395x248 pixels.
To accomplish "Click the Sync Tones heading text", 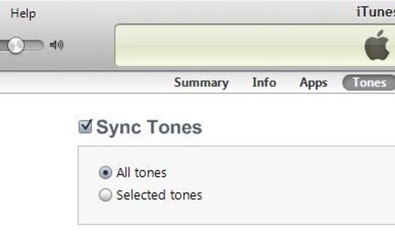I will pos(149,127).
